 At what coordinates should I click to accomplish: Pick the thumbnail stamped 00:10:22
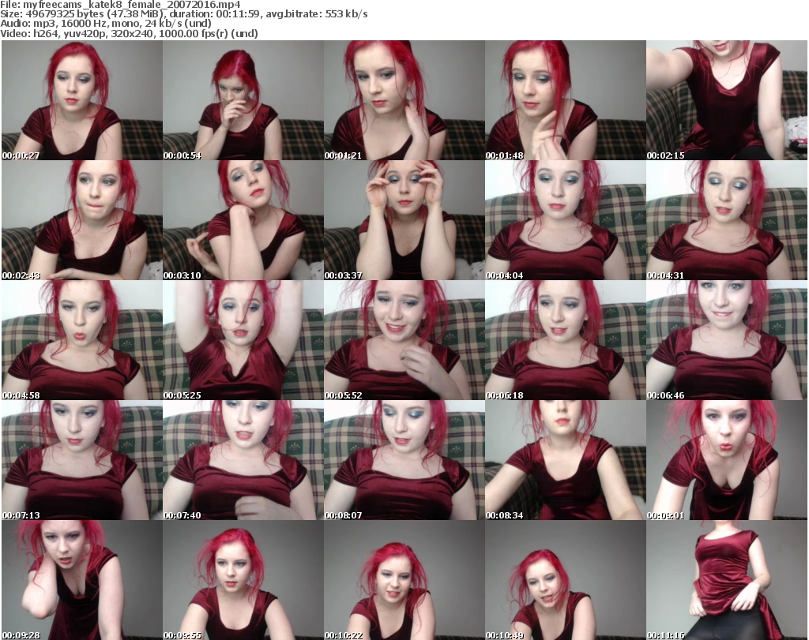(404, 580)
